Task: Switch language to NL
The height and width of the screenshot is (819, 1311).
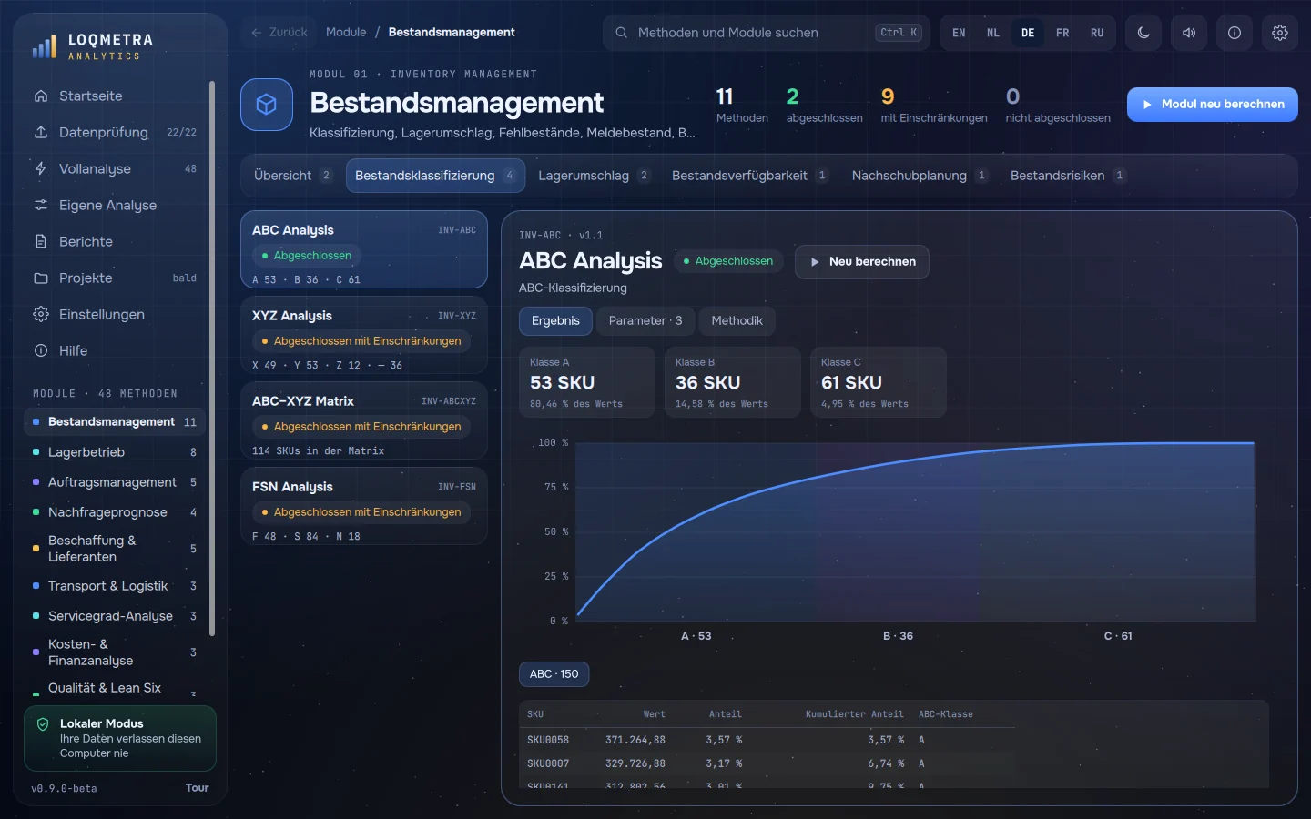Action: (993, 33)
